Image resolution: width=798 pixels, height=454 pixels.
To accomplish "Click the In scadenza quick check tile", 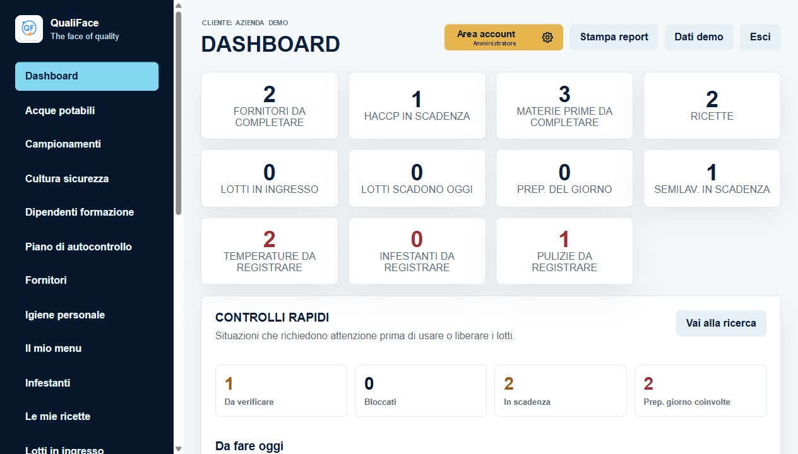I will [561, 391].
